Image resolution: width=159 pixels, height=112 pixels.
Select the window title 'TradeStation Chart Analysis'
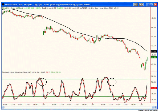(18, 5)
